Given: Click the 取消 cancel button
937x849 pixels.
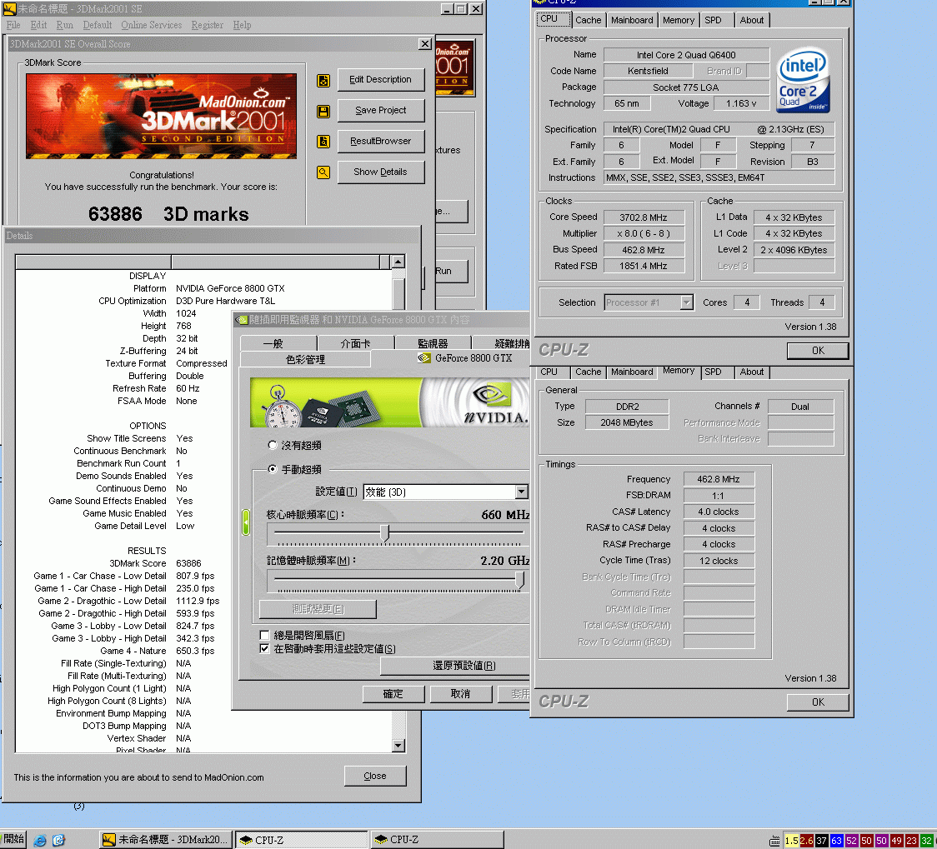Looking at the screenshot, I should 460,694.
